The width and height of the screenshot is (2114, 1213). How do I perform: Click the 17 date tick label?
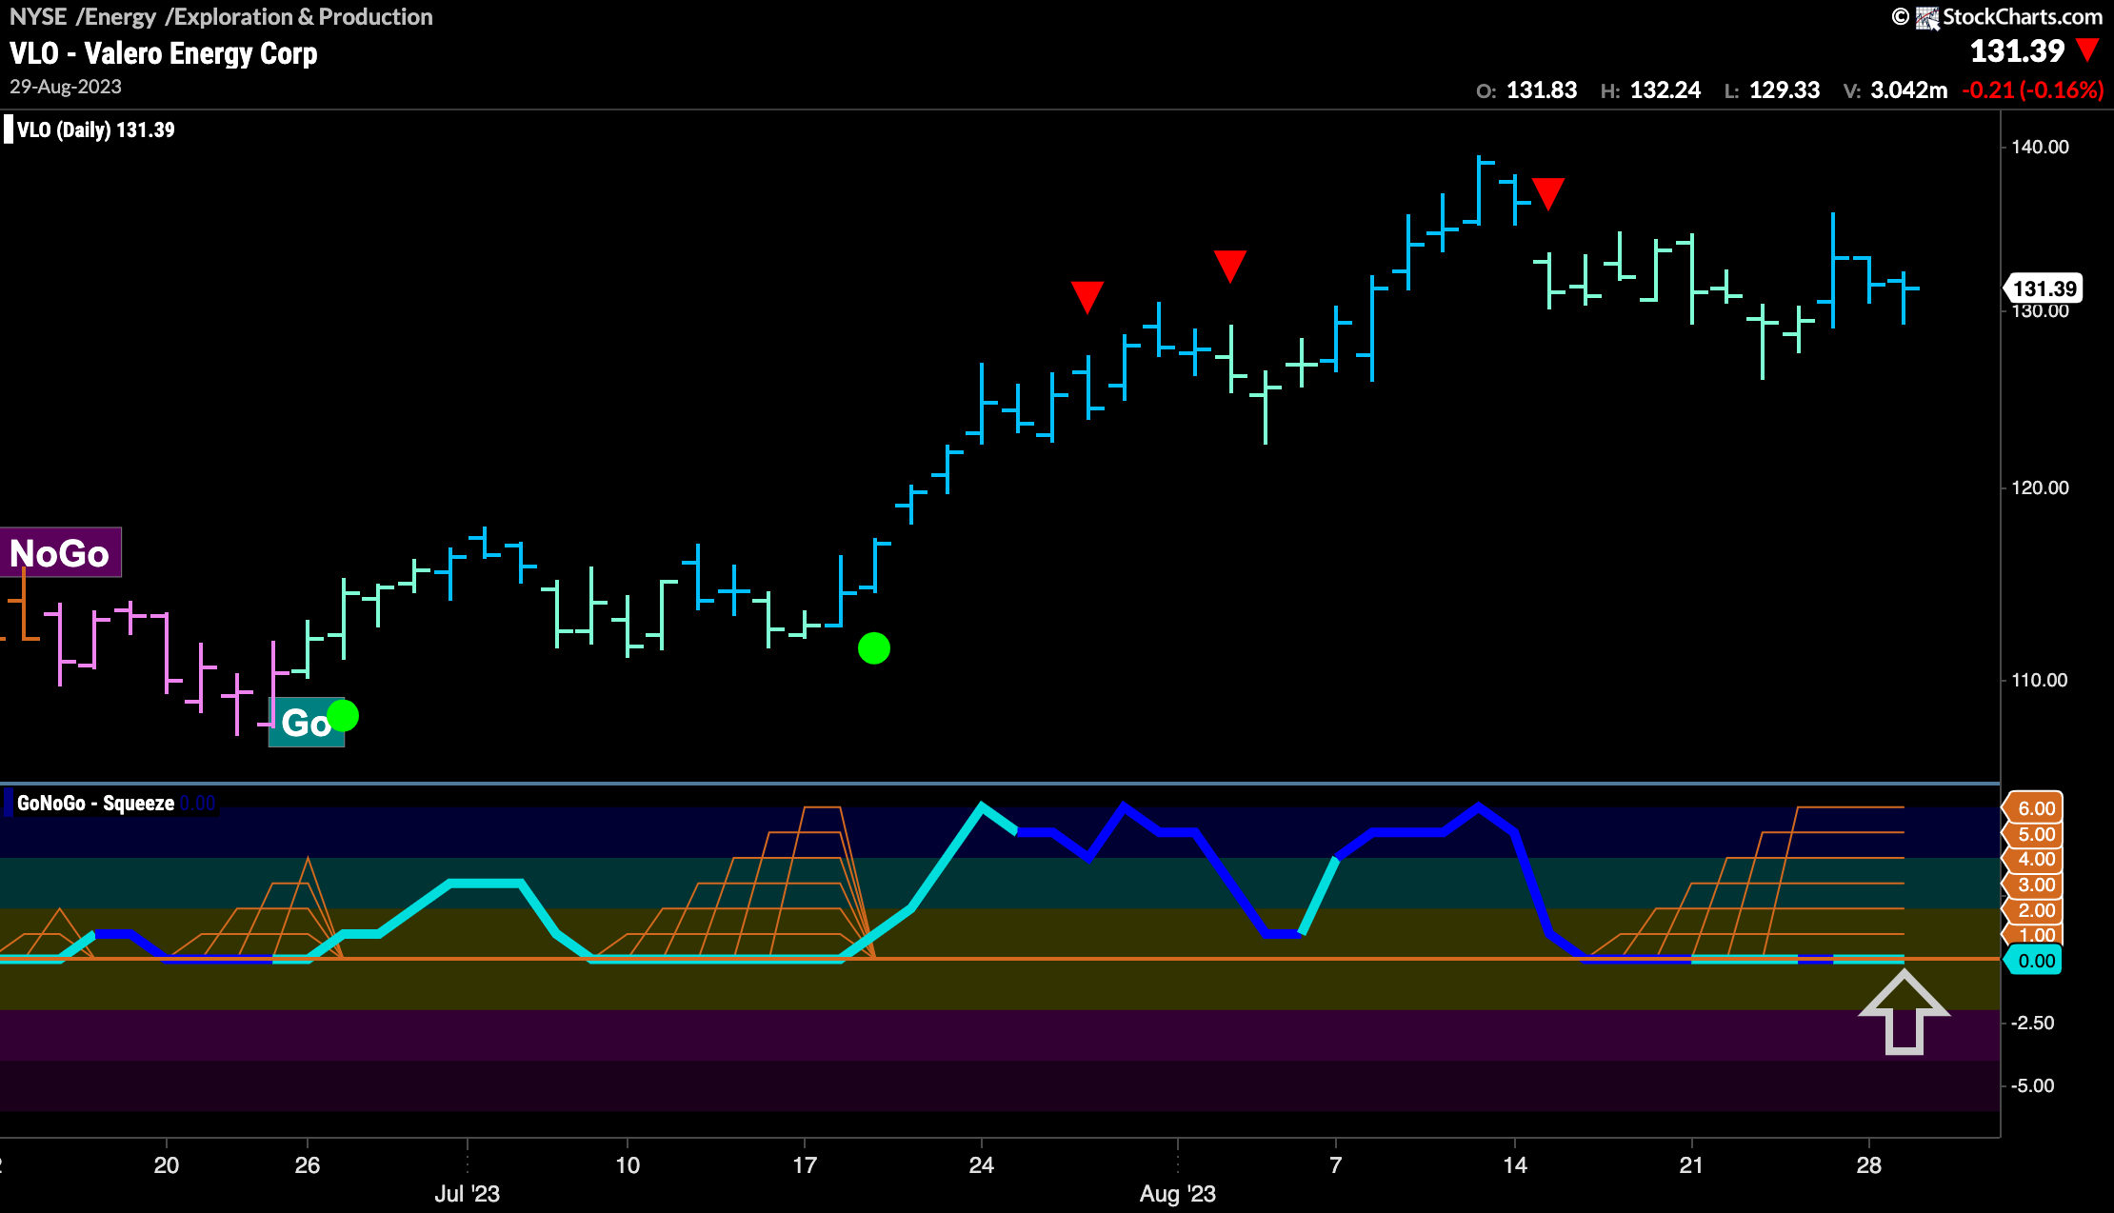click(x=804, y=1165)
